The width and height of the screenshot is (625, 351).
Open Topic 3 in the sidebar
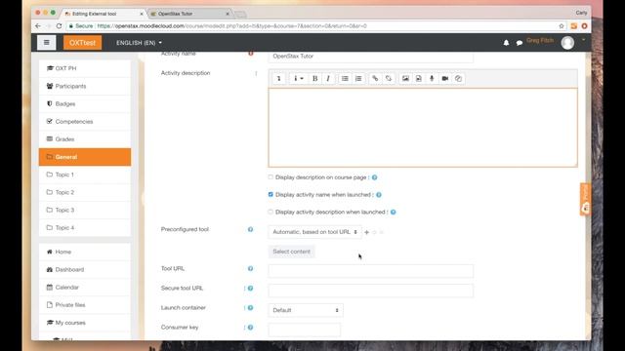click(x=85, y=211)
